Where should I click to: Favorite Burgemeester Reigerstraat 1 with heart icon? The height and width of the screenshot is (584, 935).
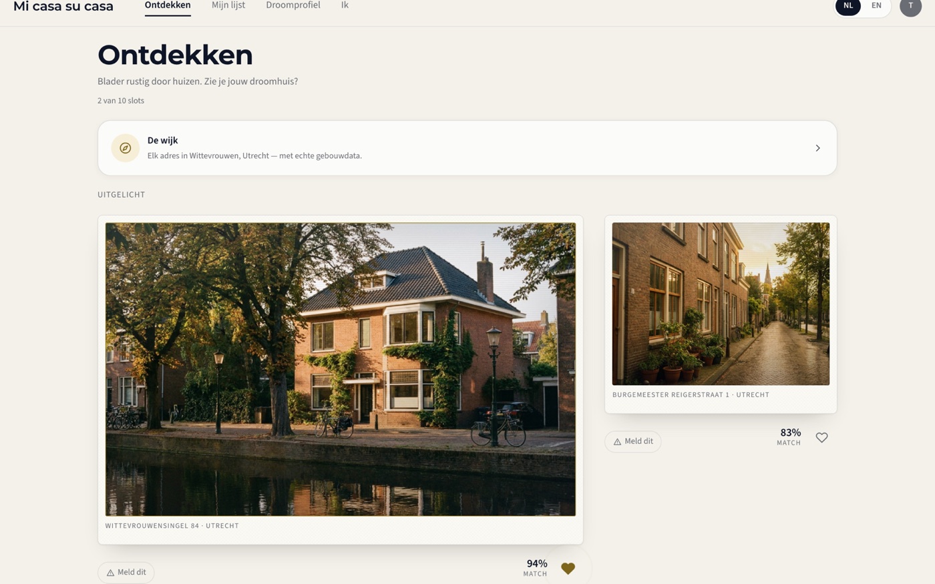click(821, 438)
